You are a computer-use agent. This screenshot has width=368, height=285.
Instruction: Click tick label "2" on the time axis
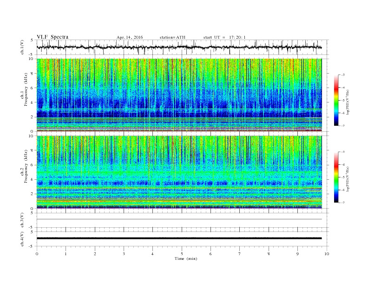tap(95, 254)
